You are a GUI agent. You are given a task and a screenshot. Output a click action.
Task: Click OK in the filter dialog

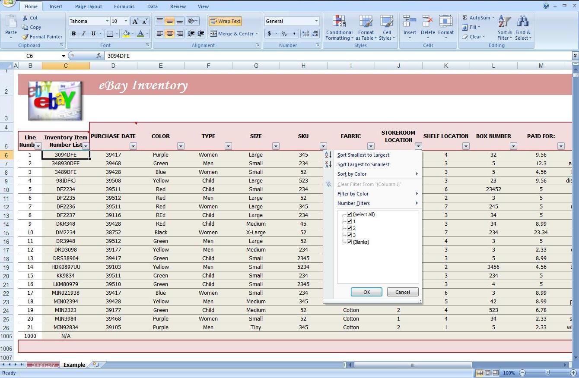[366, 292]
